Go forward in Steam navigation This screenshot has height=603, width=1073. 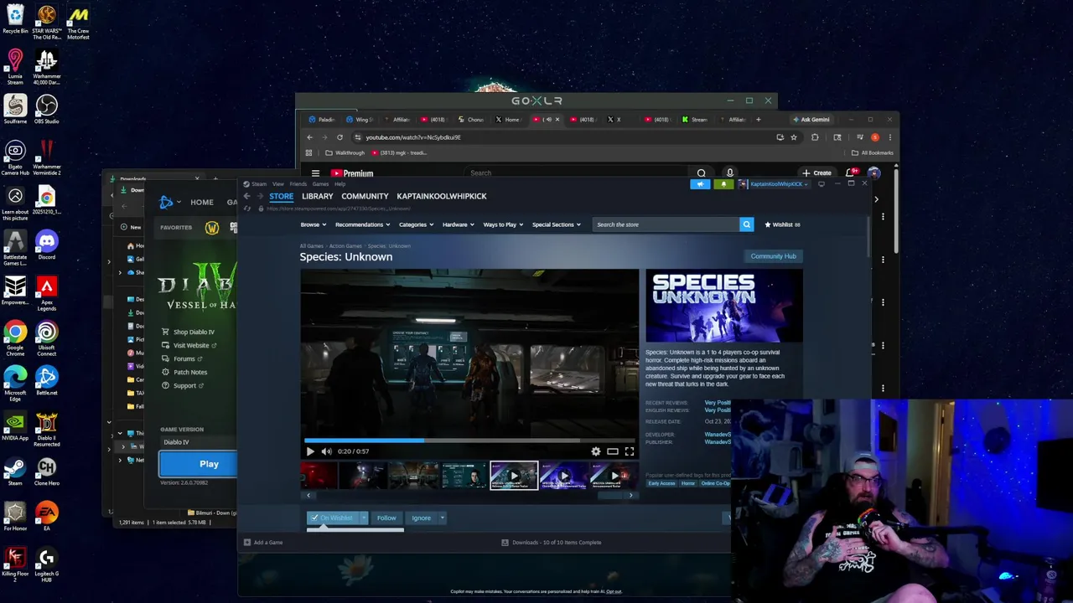point(260,196)
